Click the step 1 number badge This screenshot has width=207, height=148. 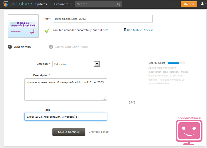click(x=10, y=47)
